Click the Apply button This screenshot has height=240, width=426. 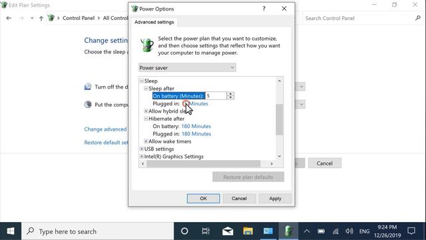pyautogui.click(x=275, y=199)
